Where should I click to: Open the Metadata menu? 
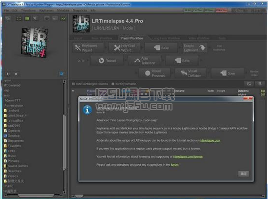(63, 10)
